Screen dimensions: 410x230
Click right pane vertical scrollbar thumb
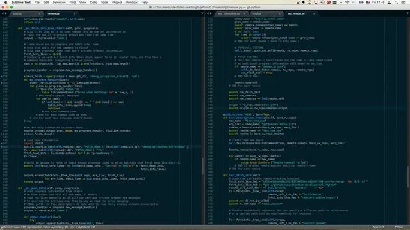pos(408,176)
